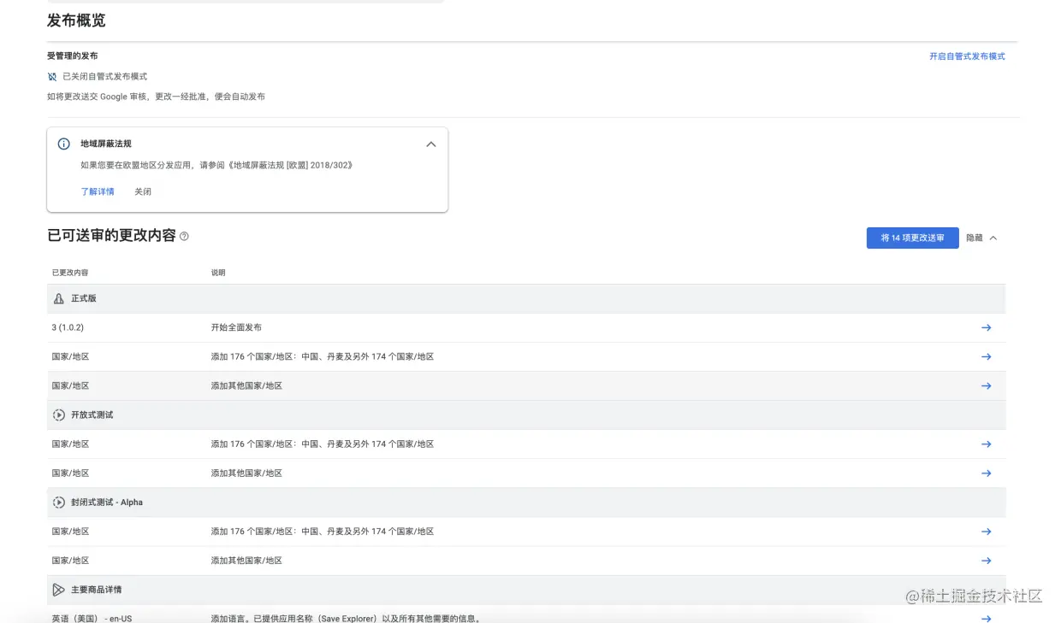The width and height of the screenshot is (1061, 623).
Task: Open arrow for 3 (1.0.2) 开始全面发布 row
Action: click(x=986, y=327)
